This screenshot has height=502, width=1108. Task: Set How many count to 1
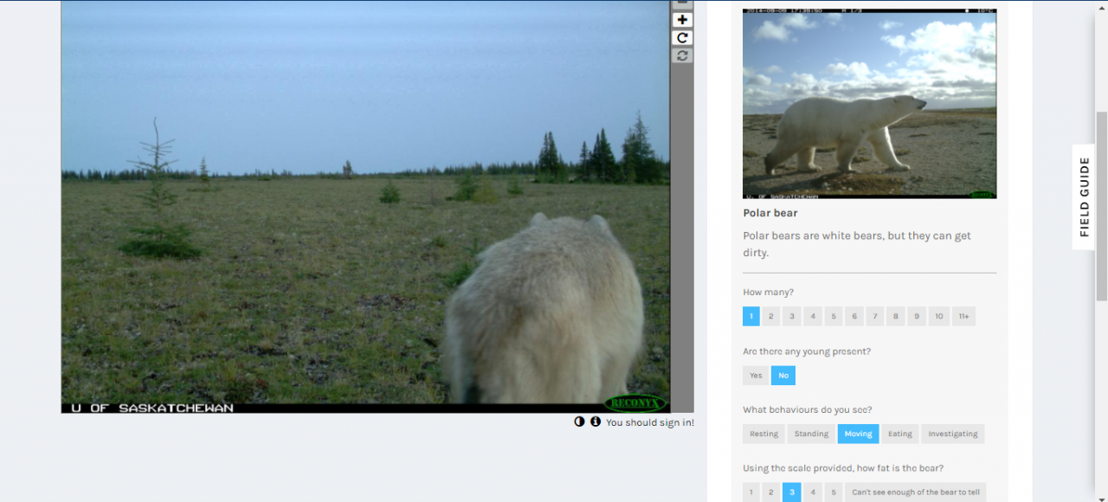750,316
